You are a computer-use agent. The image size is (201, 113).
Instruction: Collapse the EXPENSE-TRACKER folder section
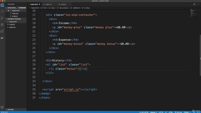tap(16, 19)
